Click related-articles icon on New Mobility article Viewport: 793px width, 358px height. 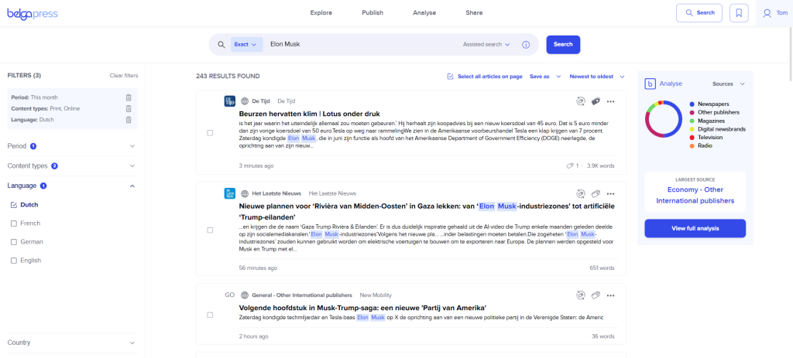coord(580,295)
